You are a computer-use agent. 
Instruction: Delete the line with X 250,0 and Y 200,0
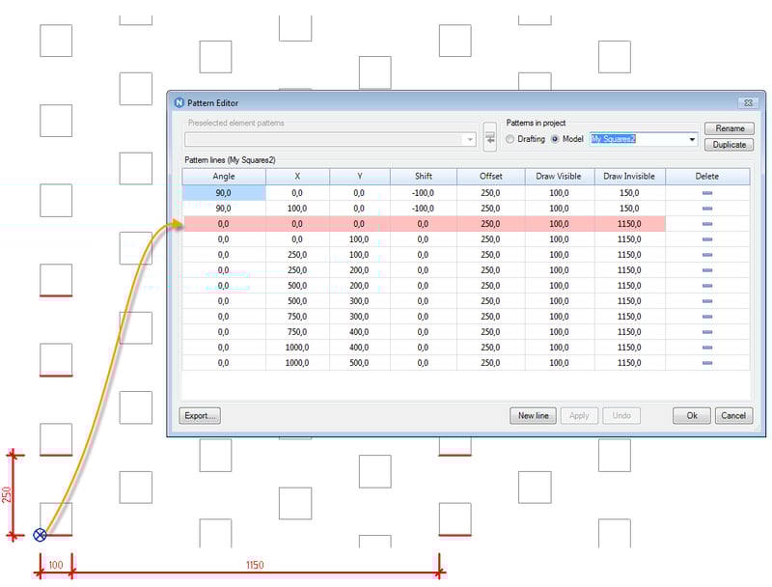point(707,270)
